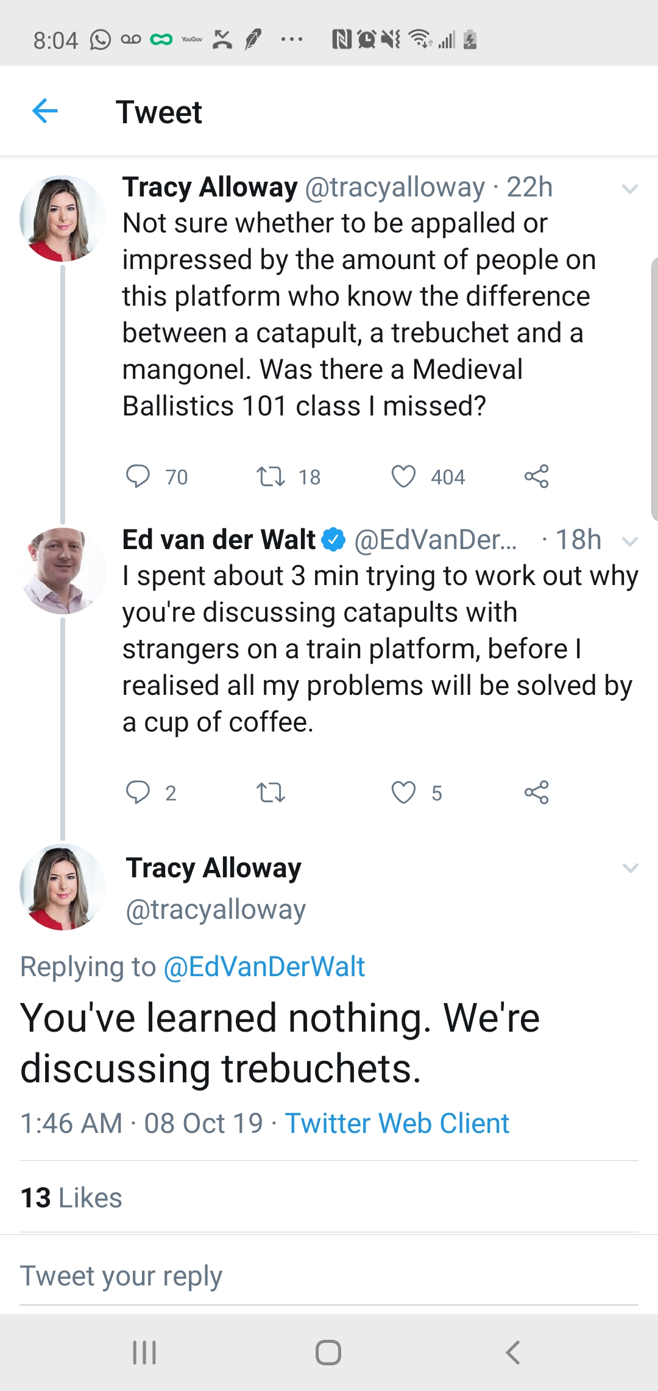Open options for Ed van der Walt's tweet
The image size is (658, 1391).
(630, 541)
